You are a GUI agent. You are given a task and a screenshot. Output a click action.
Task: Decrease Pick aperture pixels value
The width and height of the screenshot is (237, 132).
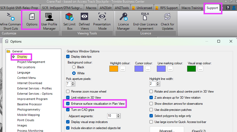click(x=73, y=85)
